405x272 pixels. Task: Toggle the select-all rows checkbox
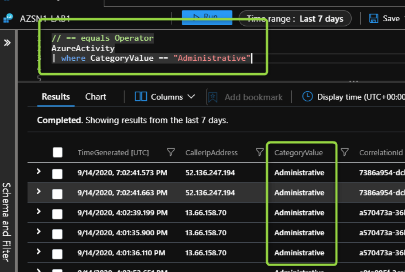(x=58, y=152)
